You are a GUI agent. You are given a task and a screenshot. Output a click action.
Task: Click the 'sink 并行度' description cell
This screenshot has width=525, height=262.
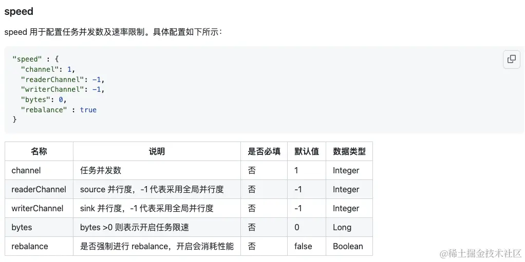point(157,209)
